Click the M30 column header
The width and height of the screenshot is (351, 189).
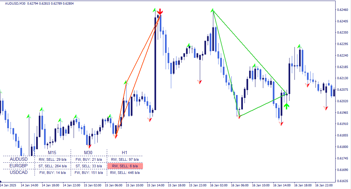click(88, 153)
